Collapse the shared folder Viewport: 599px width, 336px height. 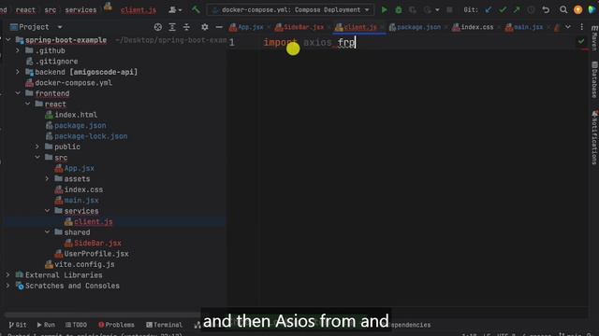(48, 231)
